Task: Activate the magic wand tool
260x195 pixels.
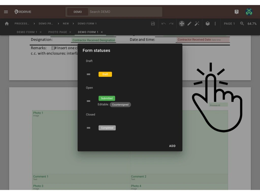Action: pos(197,23)
